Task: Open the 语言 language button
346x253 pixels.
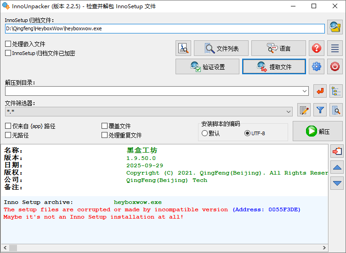Action: (278, 48)
